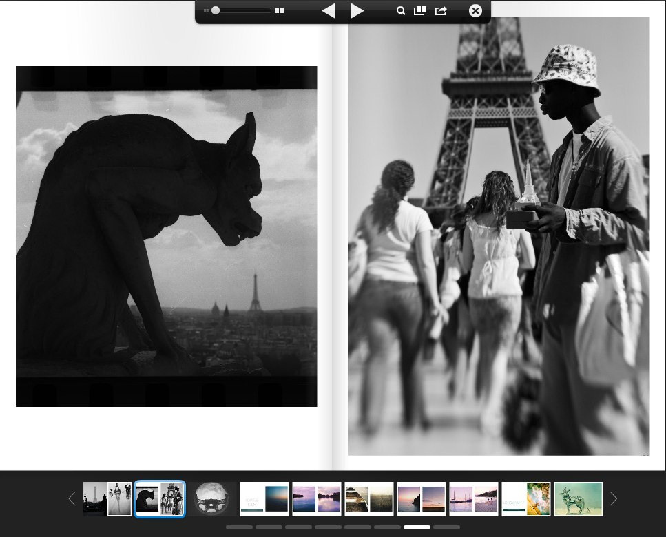Click the small zoom-out icon left of slider
The width and height of the screenshot is (666, 537).
(205, 11)
